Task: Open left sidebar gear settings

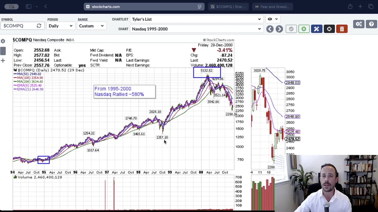Action: (3, 41)
